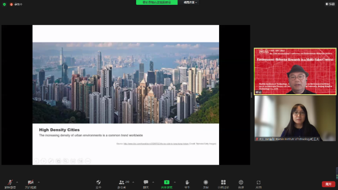Viewport: 338px width, 190px height.
Task: Unmute the microphone
Action: 10,183
